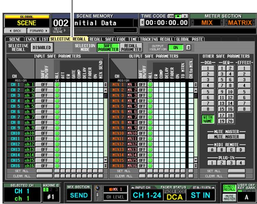
Task: Click the Machine ID 1 indicator
Action: (45, 189)
